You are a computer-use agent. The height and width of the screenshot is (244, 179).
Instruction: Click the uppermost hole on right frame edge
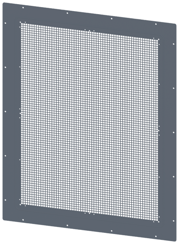[174, 44]
